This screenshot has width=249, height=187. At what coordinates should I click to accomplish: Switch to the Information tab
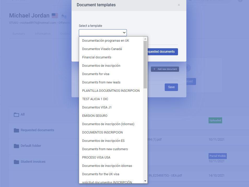[43, 34]
